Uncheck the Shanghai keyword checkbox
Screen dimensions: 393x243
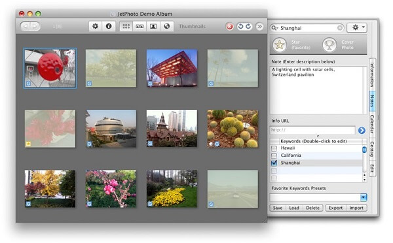274,163
